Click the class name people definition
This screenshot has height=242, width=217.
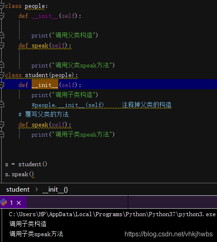tap(35, 6)
